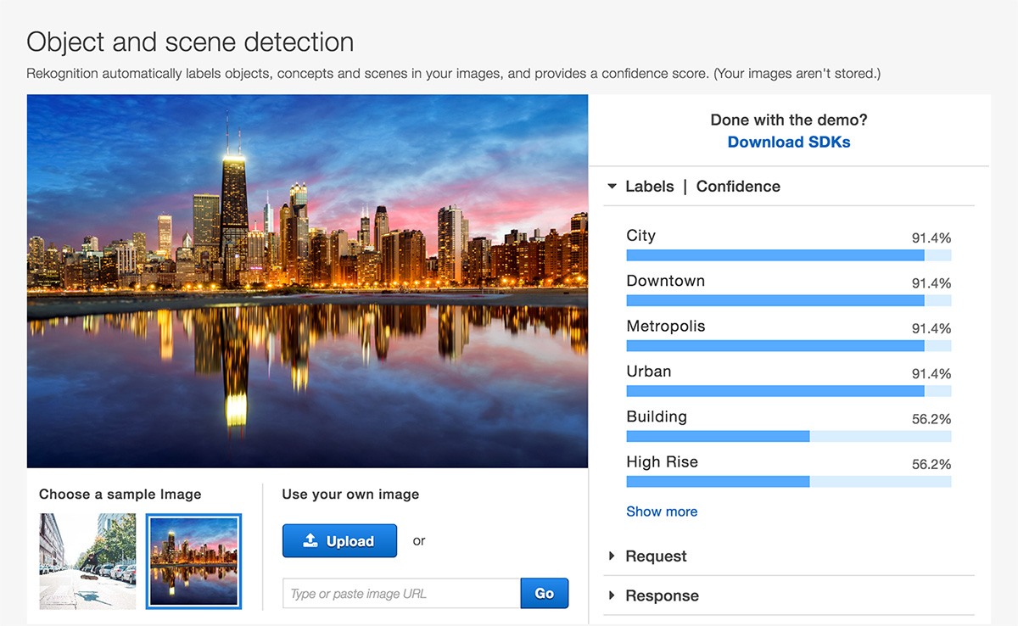Screen dimensions: 1018x626
Task: Click the High Rise confidence bar
Action: [788, 481]
